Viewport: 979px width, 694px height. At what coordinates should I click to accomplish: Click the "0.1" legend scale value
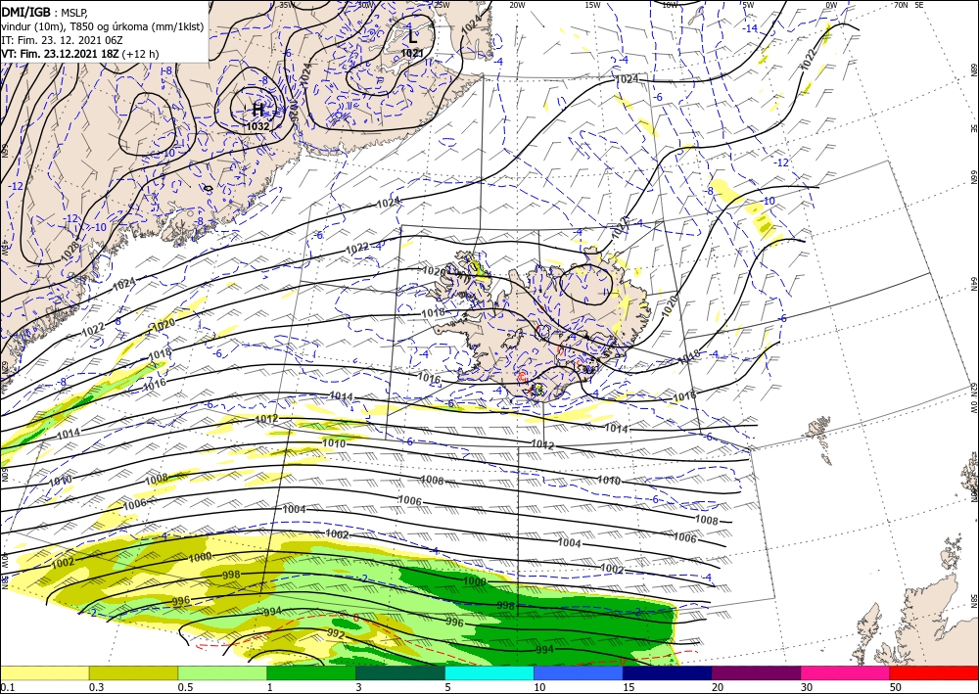pyautogui.click(x=8, y=687)
